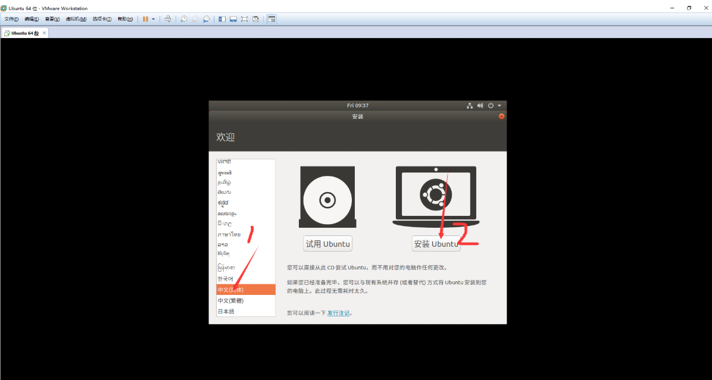This screenshot has height=380, width=712.
Task: Open the 文件(F) menu
Action: pos(11,19)
